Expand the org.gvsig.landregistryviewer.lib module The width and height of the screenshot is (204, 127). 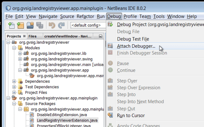tap(20, 53)
